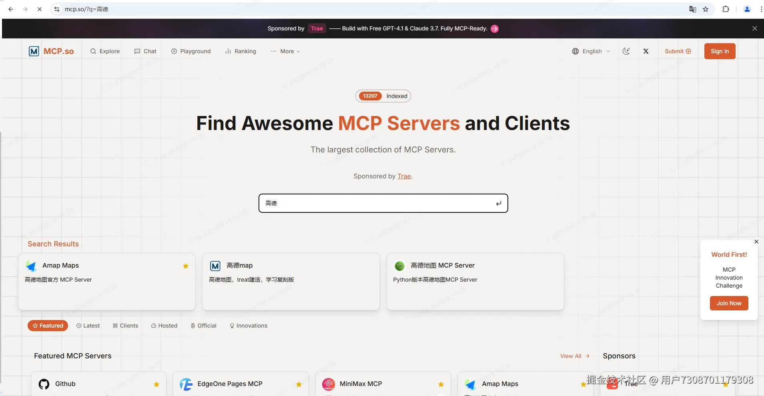764x396 pixels.
Task: Open the featured Amap Maps card at bottom
Action: tap(525, 384)
